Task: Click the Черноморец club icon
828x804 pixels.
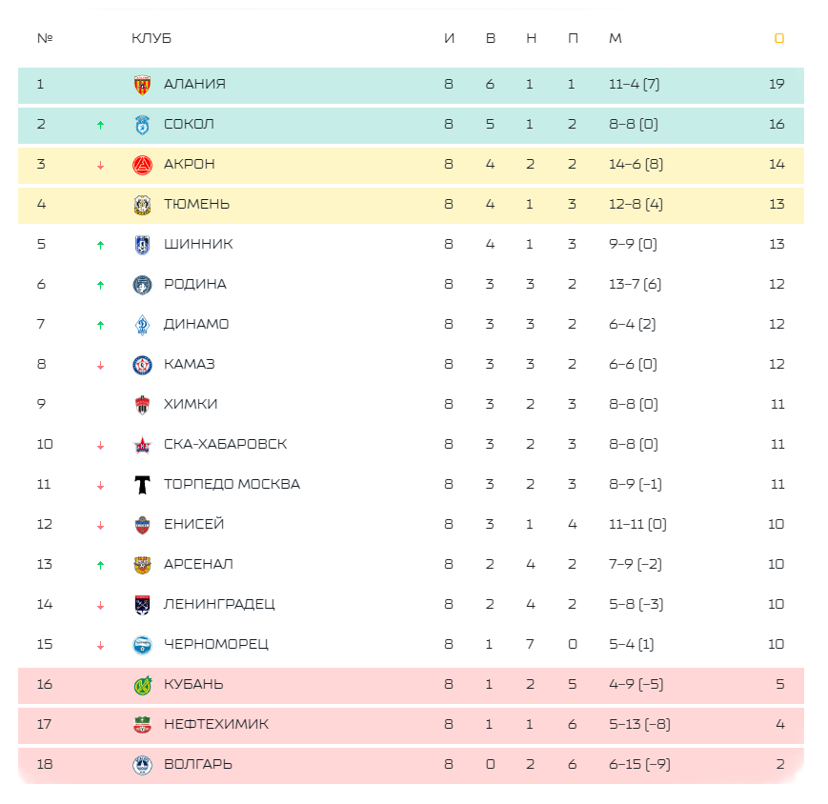Action: tap(142, 645)
